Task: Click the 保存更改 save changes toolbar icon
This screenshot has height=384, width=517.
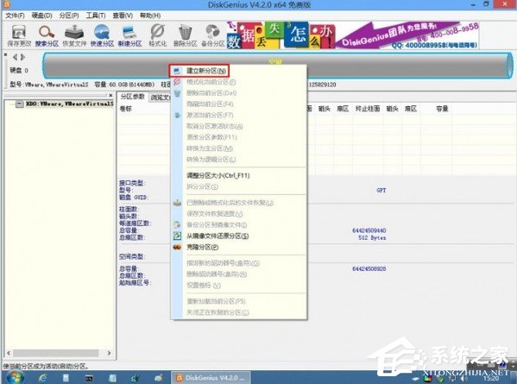Action: coord(19,36)
